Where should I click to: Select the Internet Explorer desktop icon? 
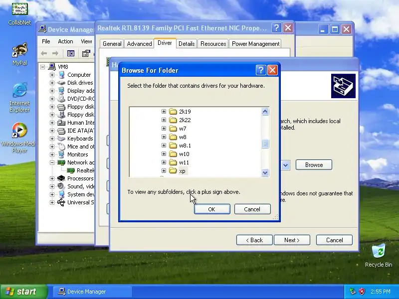coord(19,97)
